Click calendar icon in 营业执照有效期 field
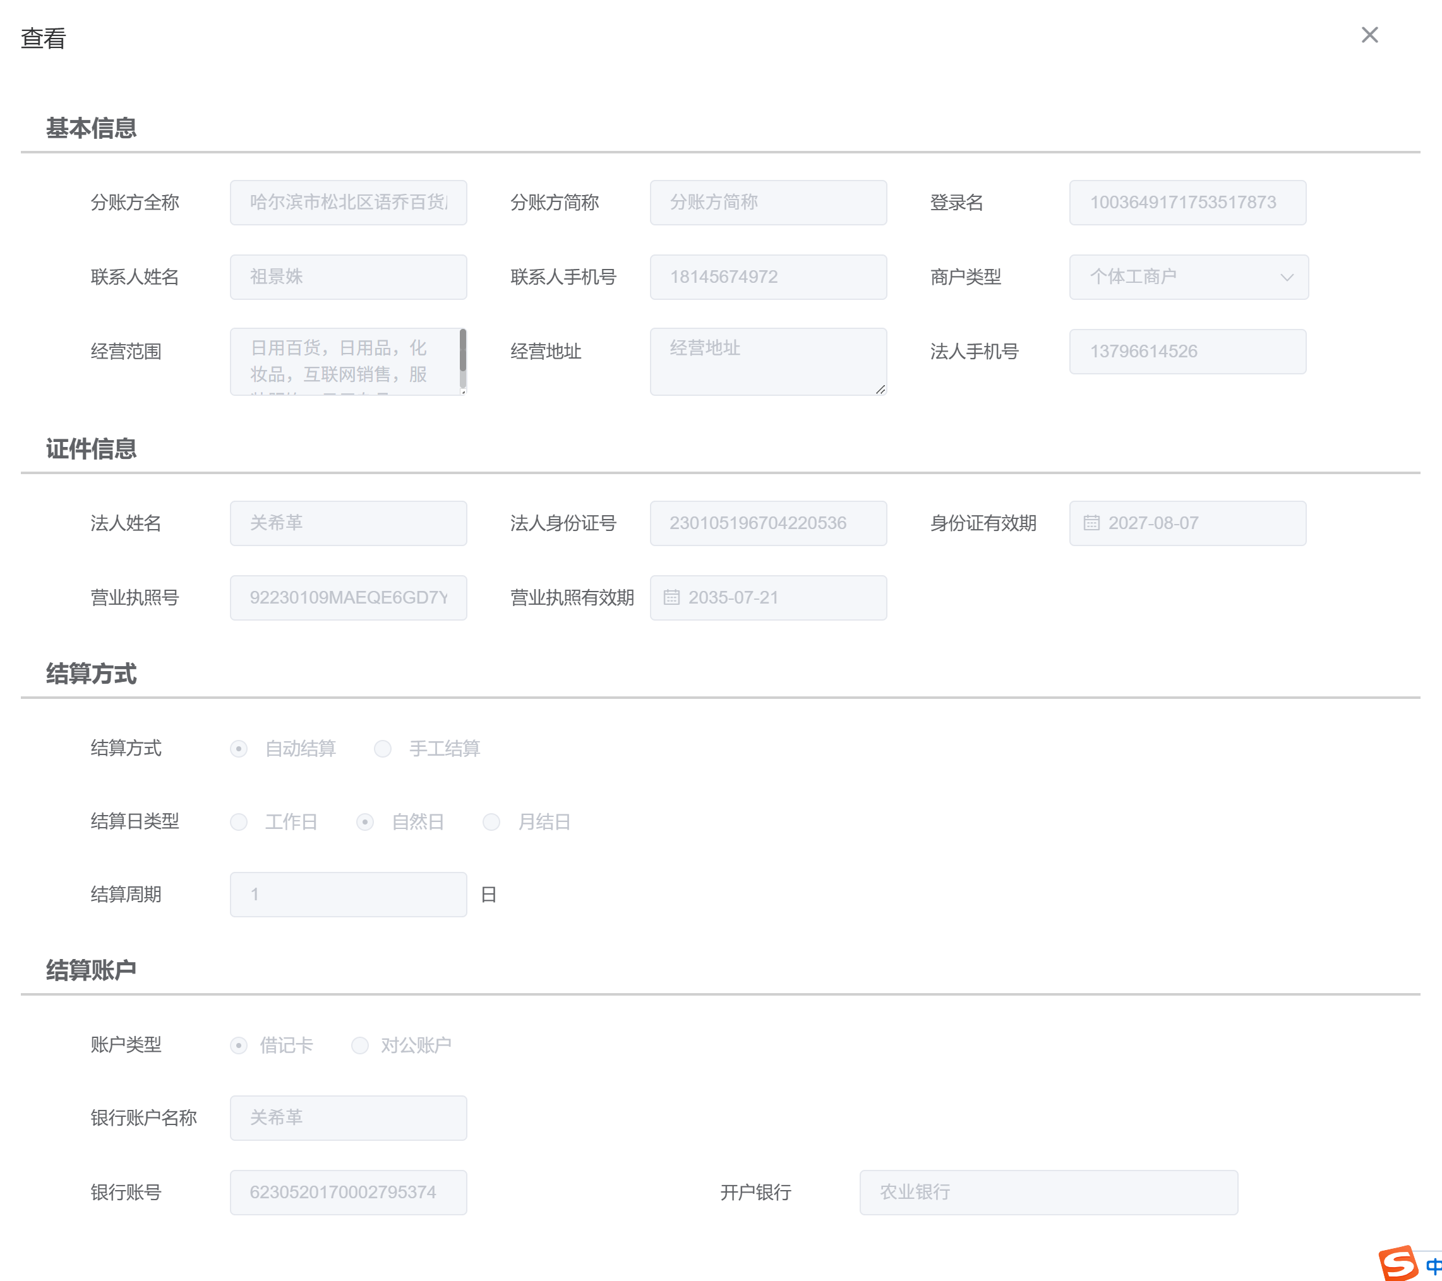1442x1281 pixels. (x=671, y=598)
